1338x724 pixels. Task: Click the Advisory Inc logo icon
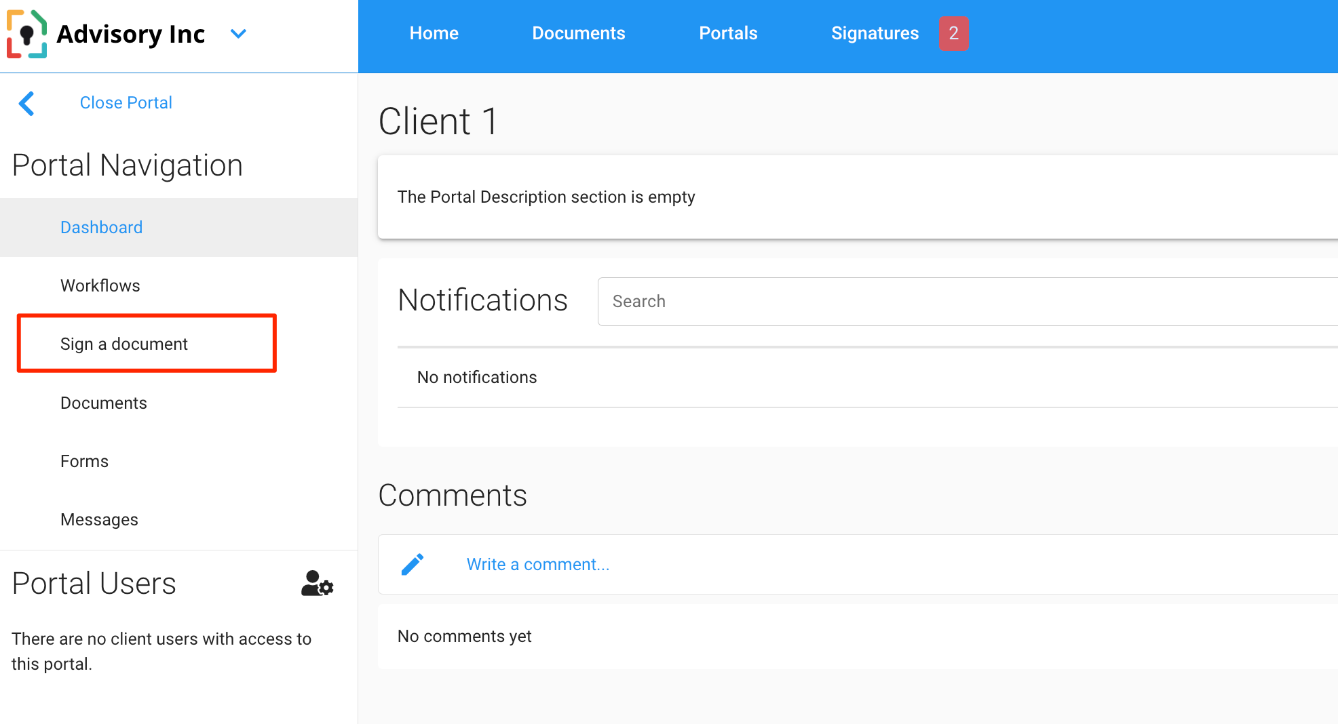tap(27, 34)
